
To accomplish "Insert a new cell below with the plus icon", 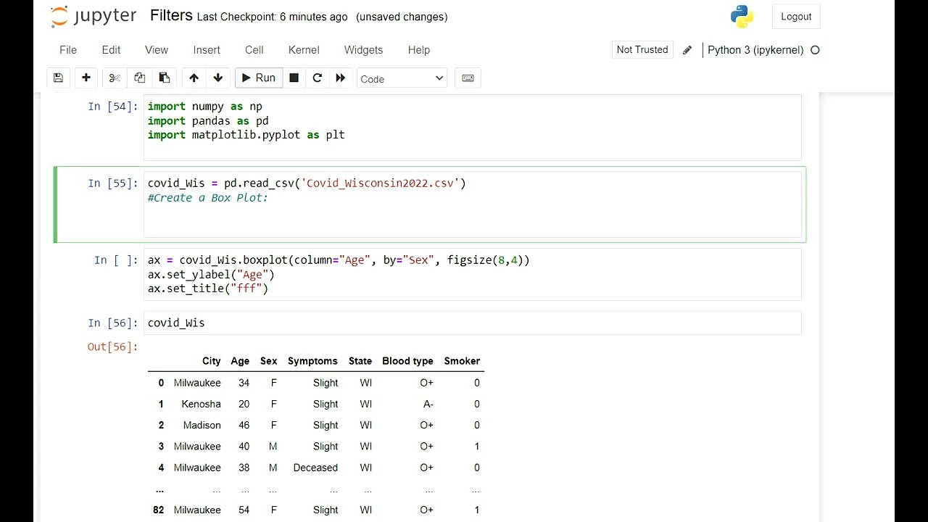I will 86,78.
